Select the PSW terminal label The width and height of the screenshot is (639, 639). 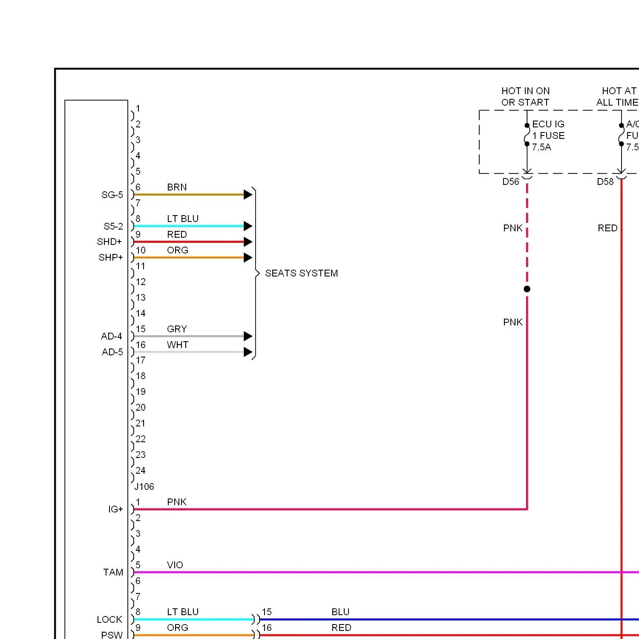pos(112,635)
